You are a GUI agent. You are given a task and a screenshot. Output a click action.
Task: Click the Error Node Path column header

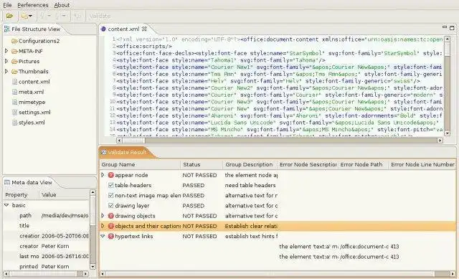pos(363,165)
